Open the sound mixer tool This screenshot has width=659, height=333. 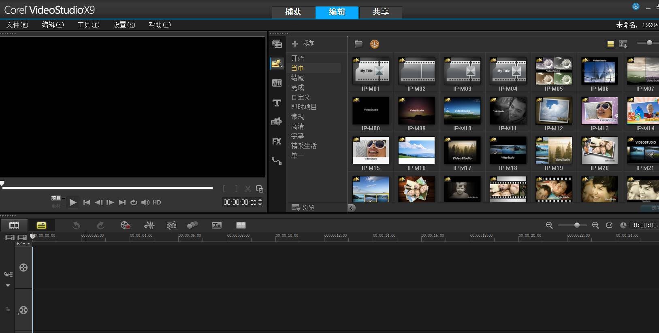coord(149,225)
